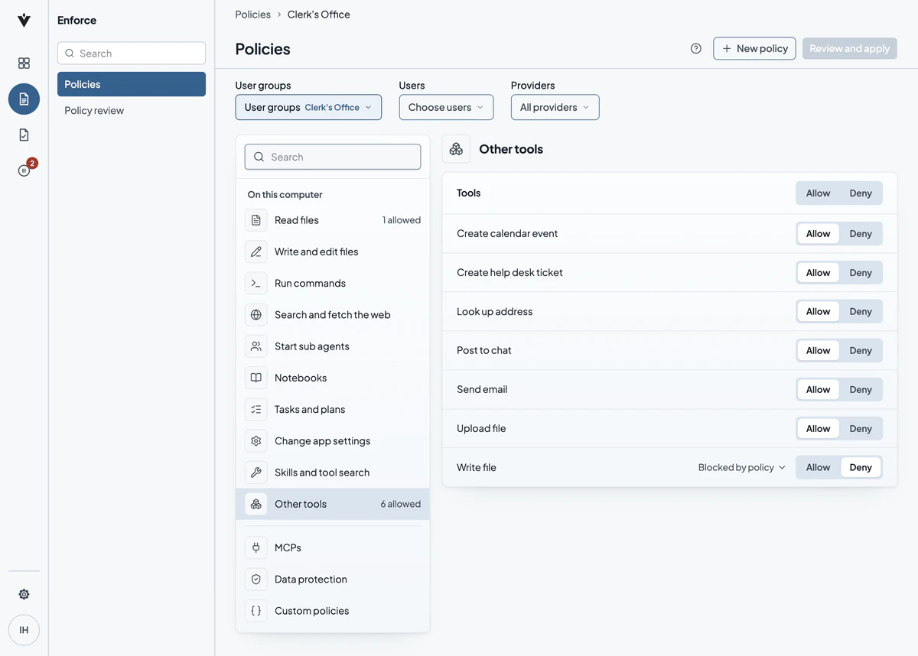Click the Change app settings gear icon

pyautogui.click(x=256, y=441)
